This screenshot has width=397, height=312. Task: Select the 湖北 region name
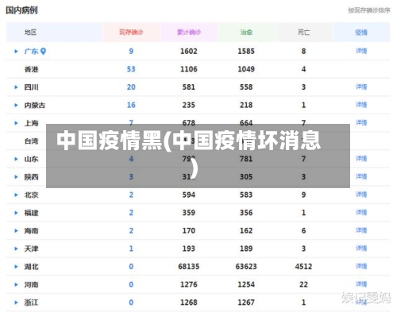point(31,267)
